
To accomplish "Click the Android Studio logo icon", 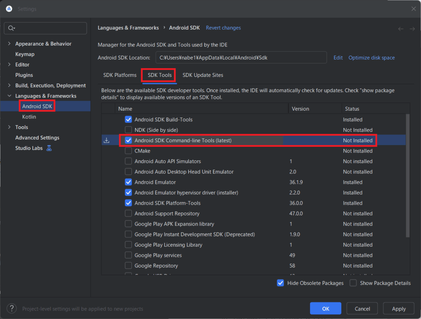I will coord(9,9).
